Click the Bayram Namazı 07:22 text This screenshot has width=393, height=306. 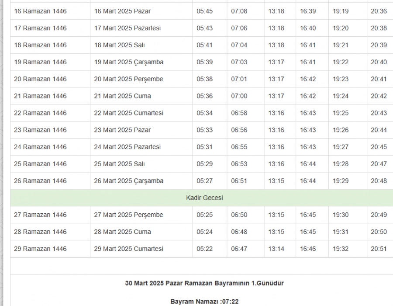point(204,302)
